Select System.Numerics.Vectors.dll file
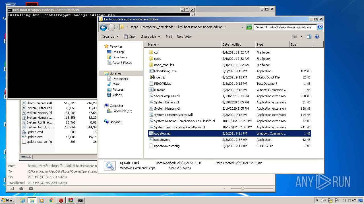The image size is (364, 204). click(x=229, y=115)
